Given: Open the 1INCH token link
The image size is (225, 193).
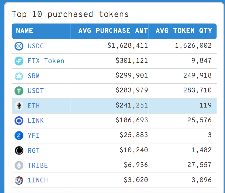Looking at the screenshot, I should (x=38, y=180).
